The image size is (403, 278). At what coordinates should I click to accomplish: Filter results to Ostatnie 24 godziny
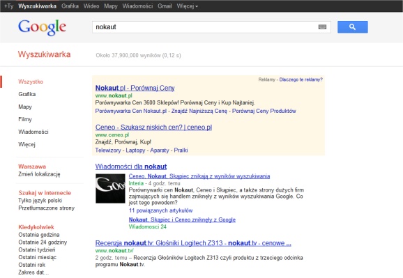(43, 242)
